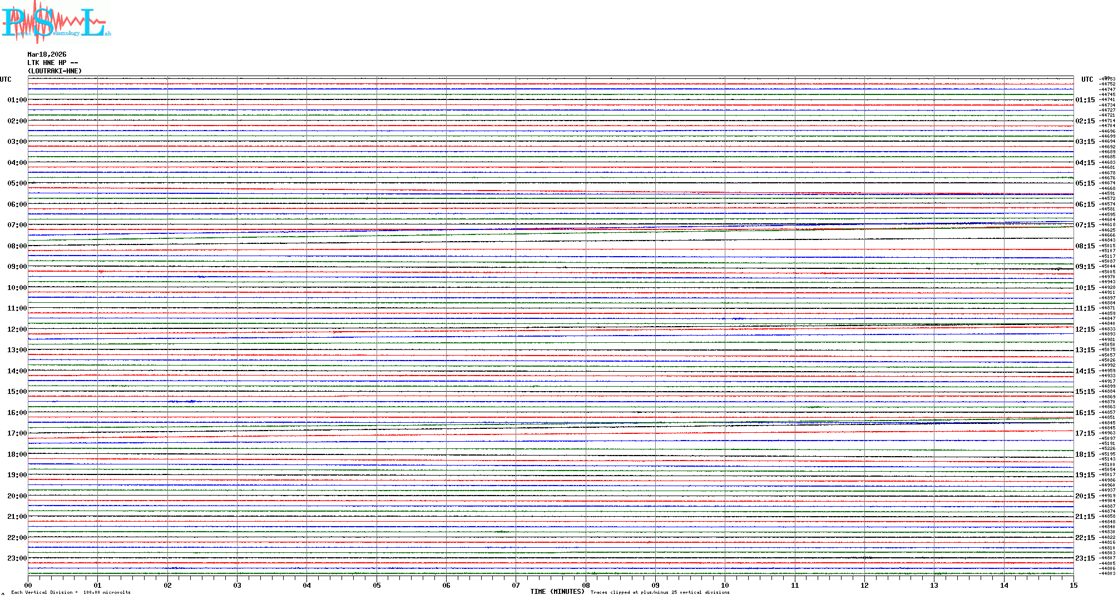Select the 05:00 hour label on left

[17, 183]
